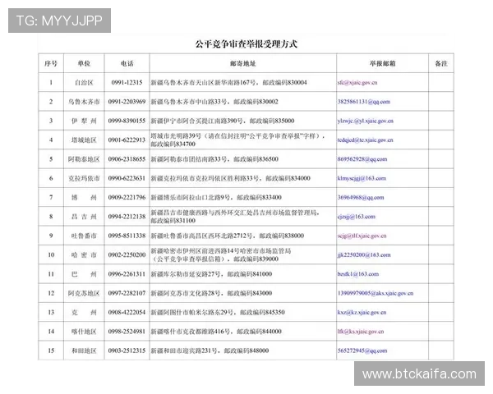Viewport: 493px width, 394px height.
Task: Select address with postal code 834000
Action: (x=230, y=178)
